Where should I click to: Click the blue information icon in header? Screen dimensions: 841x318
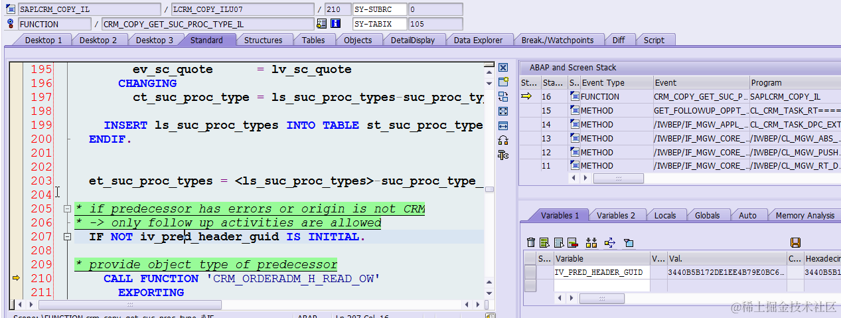coord(335,24)
